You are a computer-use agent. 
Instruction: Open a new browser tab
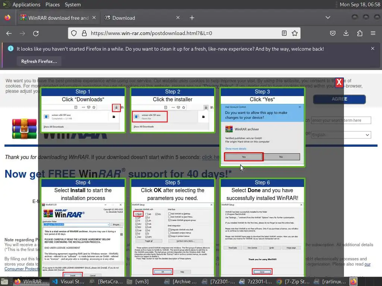tap(192, 18)
